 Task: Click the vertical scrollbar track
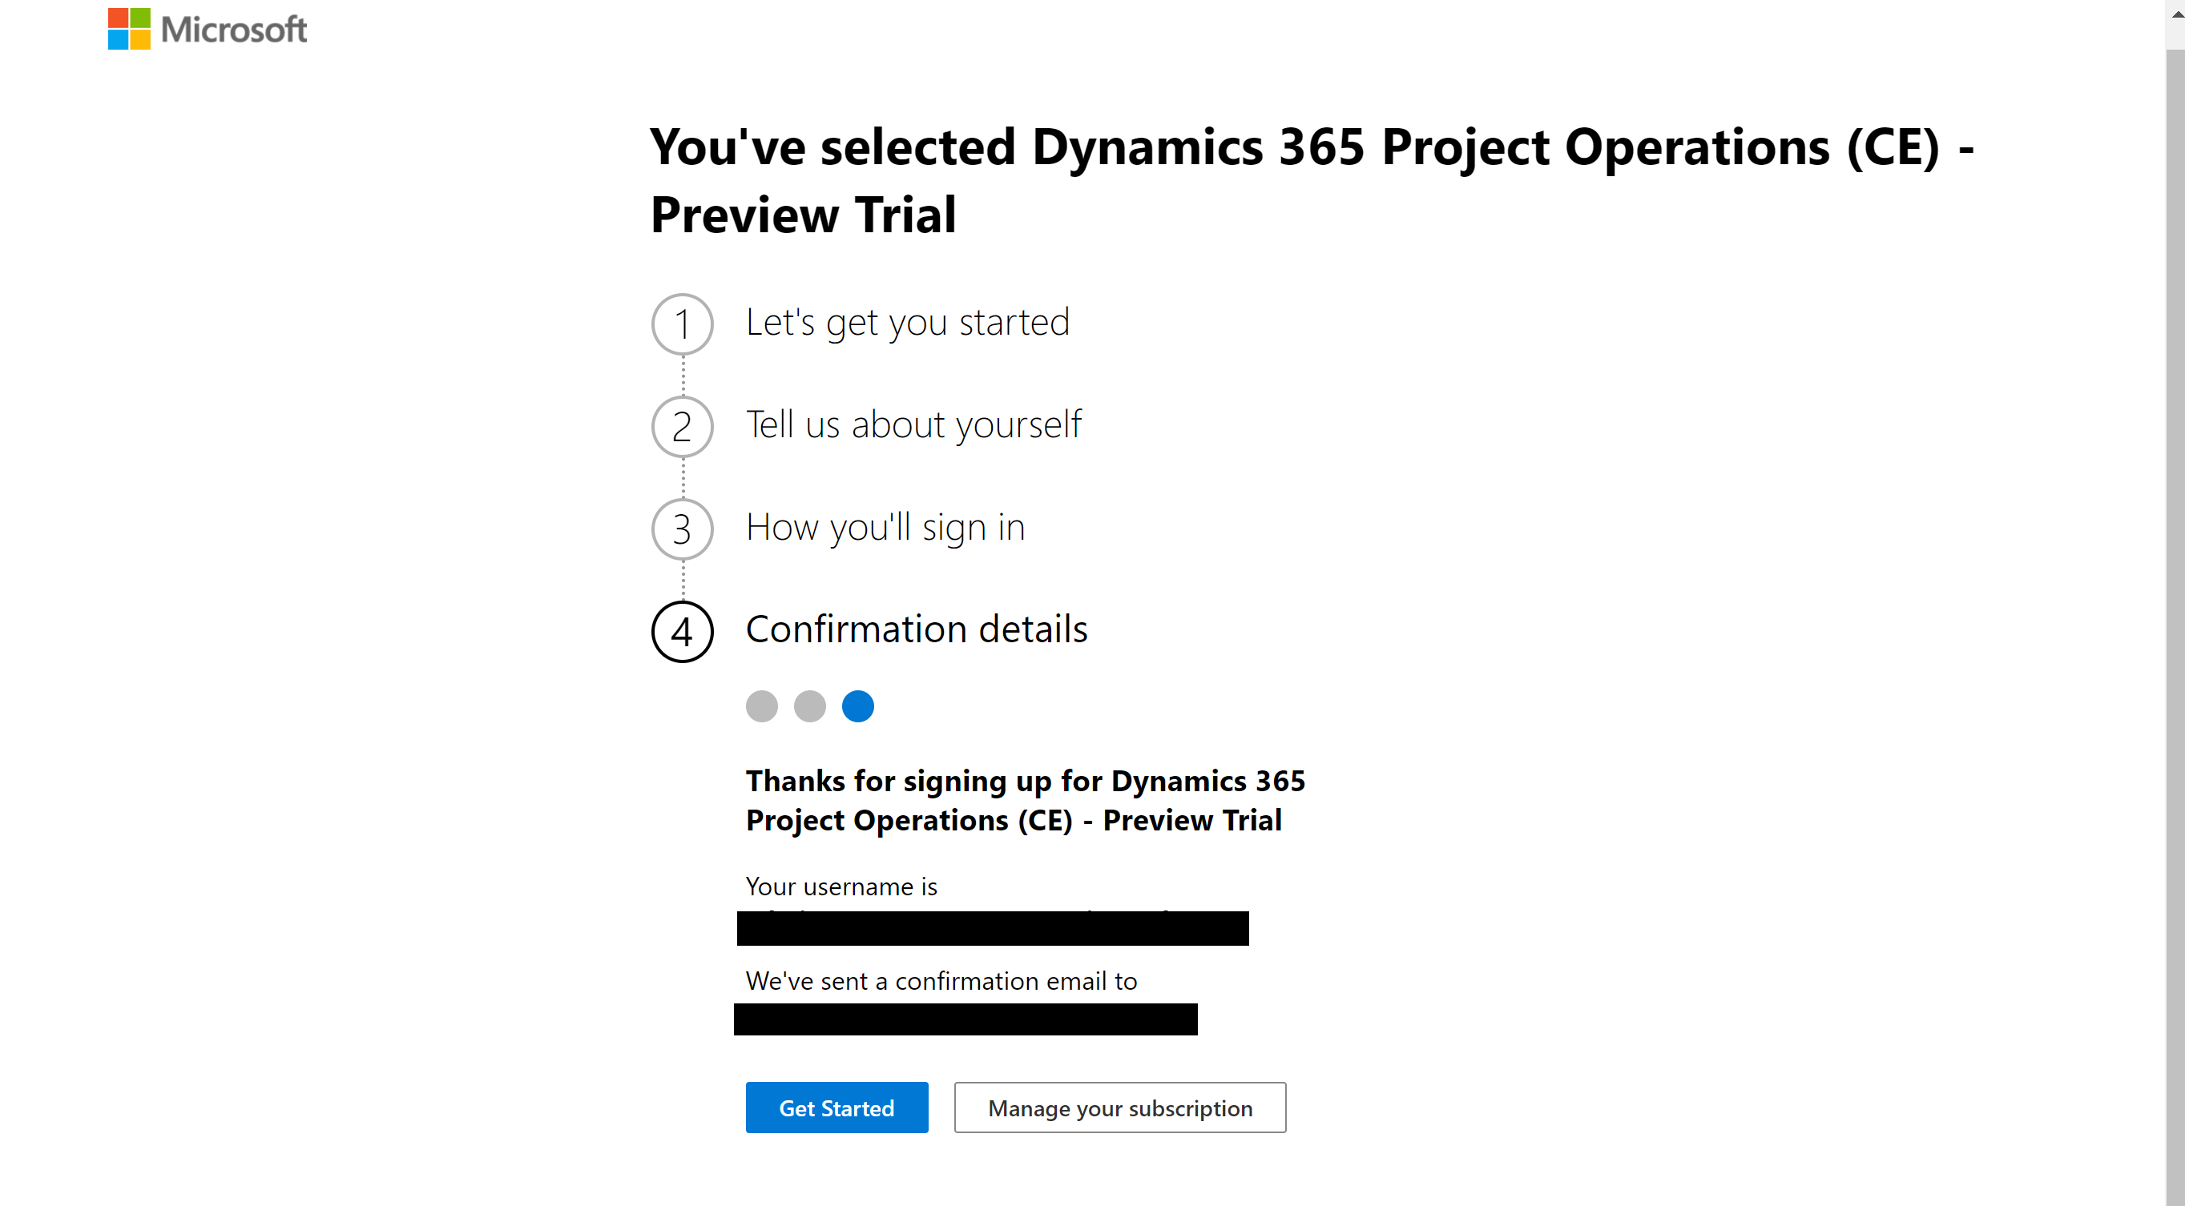click(2175, 627)
